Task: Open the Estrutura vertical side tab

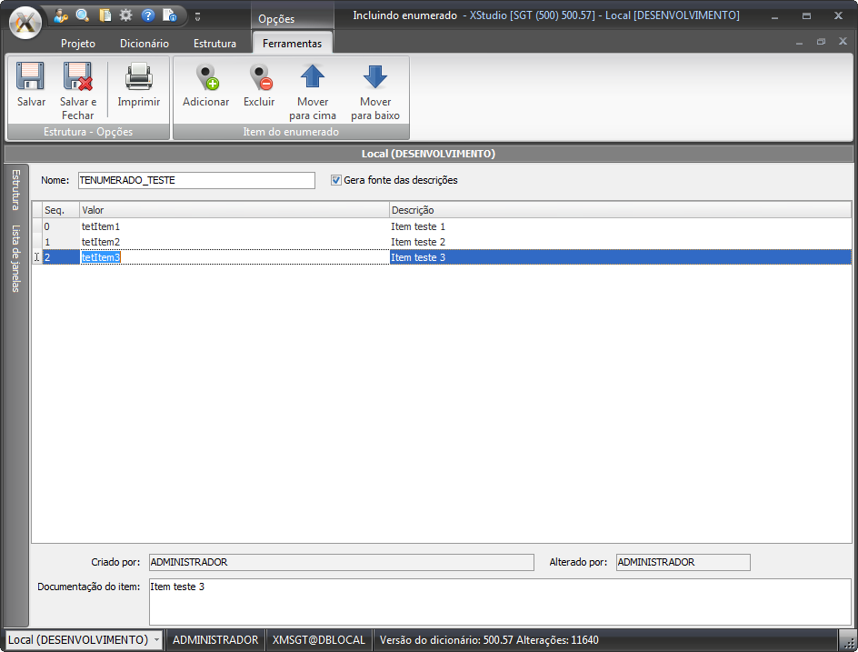Action: point(15,190)
